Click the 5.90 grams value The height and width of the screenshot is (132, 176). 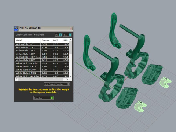point(44,67)
